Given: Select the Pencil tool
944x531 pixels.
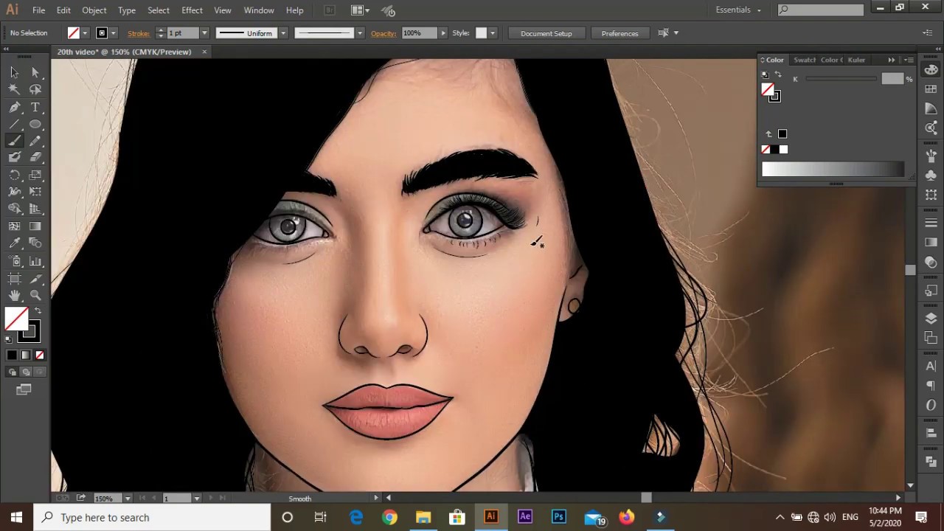Looking at the screenshot, I should point(35,142).
